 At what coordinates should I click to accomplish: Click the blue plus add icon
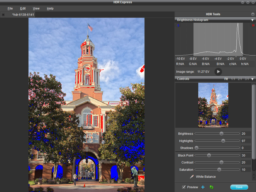203,187
